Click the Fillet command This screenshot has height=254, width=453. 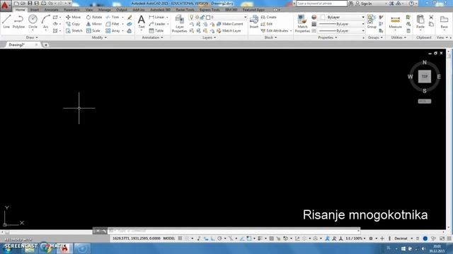[113, 24]
